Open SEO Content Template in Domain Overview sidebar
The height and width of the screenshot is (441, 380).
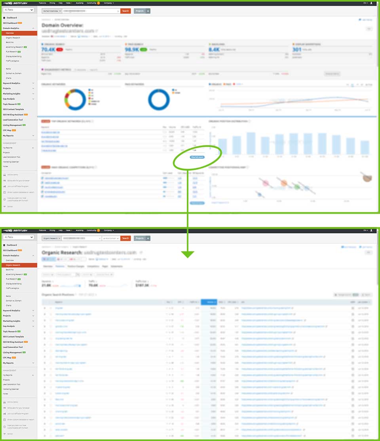[x=13, y=110]
